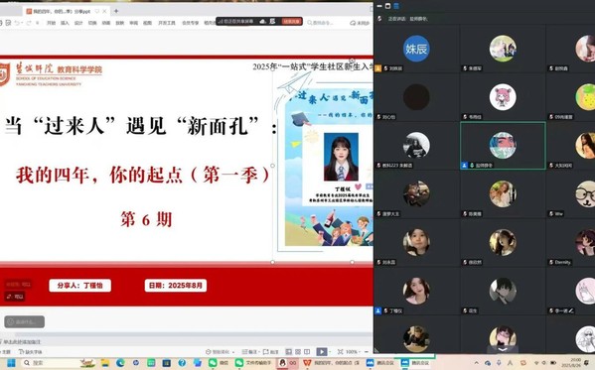Image resolution: width=595 pixels, height=370 pixels.
Task: Open Microsoft Edge from the taskbar
Action: click(120, 363)
